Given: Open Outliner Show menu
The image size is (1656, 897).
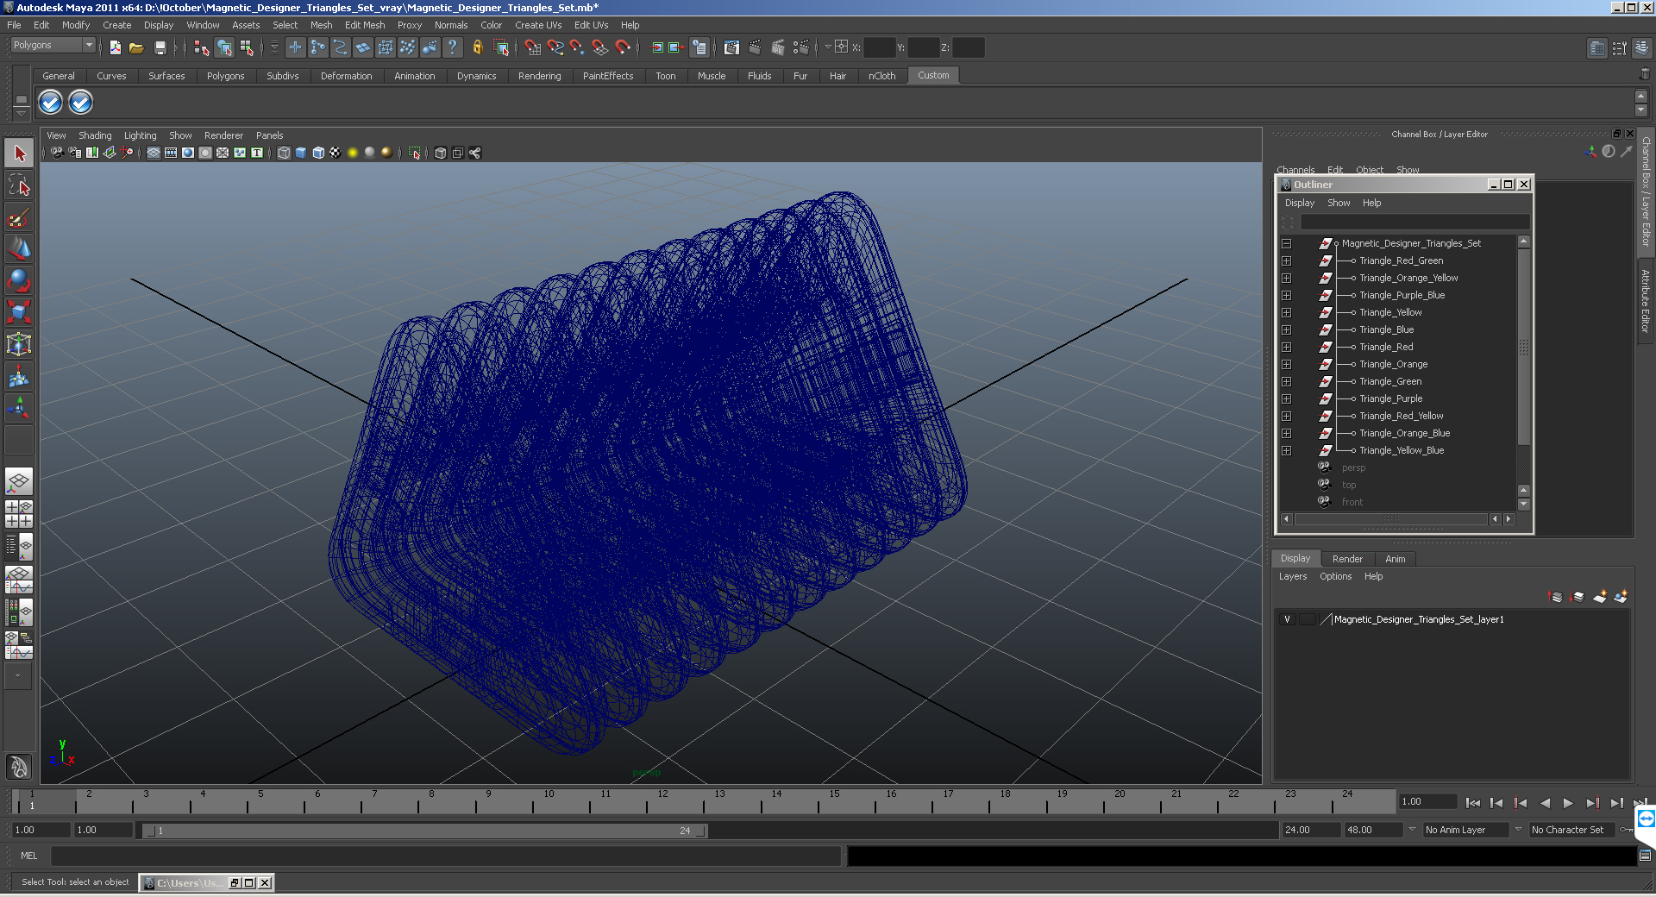Looking at the screenshot, I should tap(1339, 203).
